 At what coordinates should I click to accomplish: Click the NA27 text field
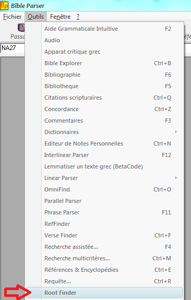tap(13, 48)
